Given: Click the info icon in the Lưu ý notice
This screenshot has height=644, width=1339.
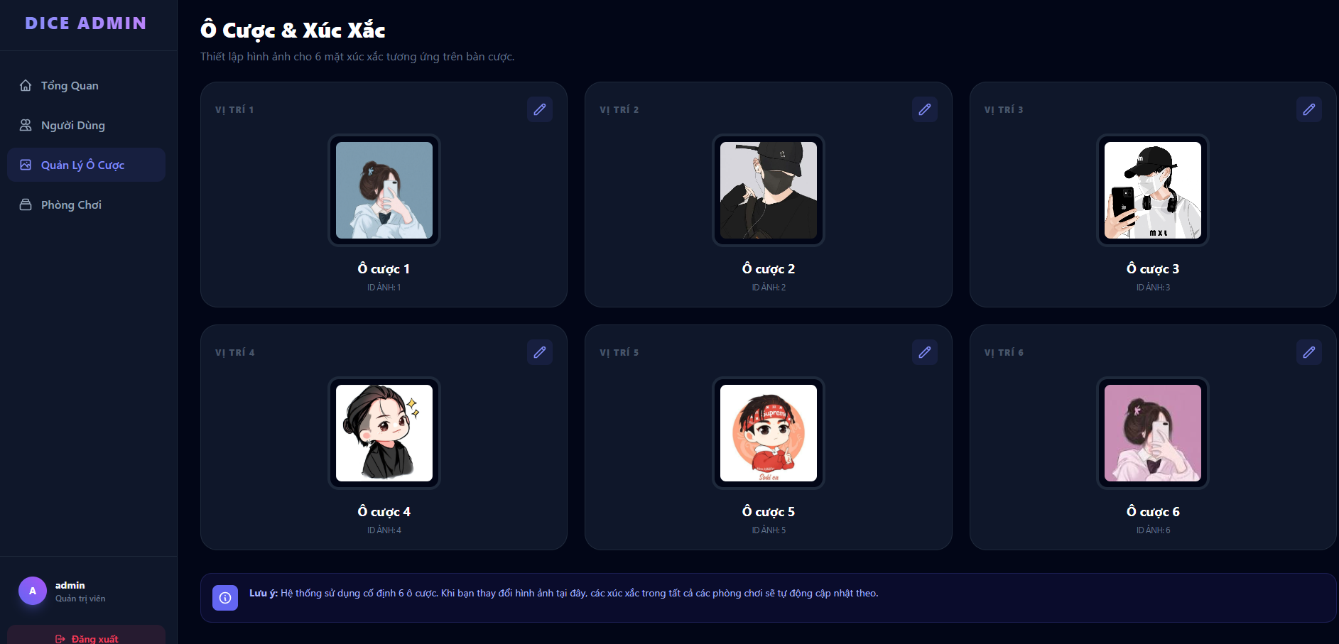Looking at the screenshot, I should (x=225, y=598).
